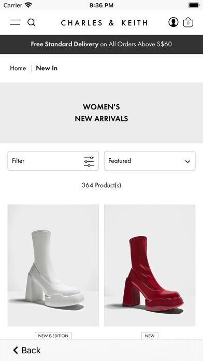Select the New In breadcrumb
The width and height of the screenshot is (203, 361).
(x=47, y=68)
